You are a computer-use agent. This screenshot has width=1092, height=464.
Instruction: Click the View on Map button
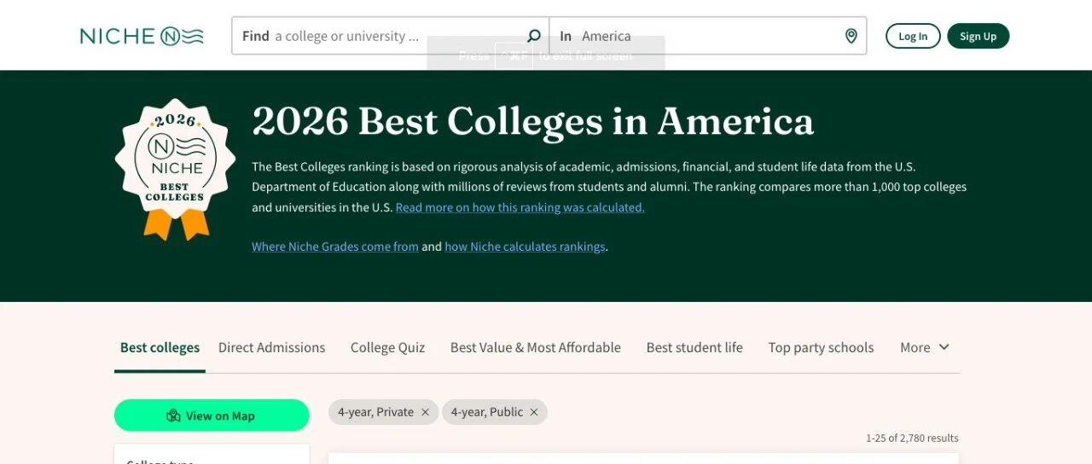click(x=212, y=415)
